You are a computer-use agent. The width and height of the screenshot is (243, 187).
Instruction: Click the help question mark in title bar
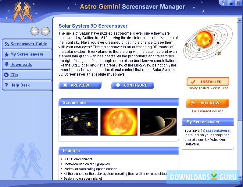(223, 3)
